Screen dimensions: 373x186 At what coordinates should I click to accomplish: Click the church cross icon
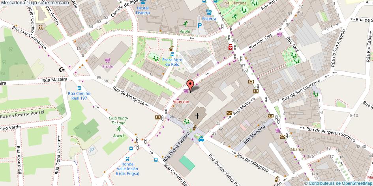pyautogui.click(x=197, y=116)
